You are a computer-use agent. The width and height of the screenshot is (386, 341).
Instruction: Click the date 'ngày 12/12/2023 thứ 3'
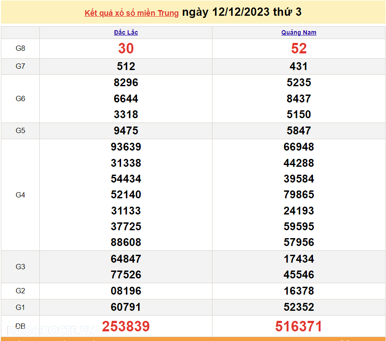[x=242, y=12]
